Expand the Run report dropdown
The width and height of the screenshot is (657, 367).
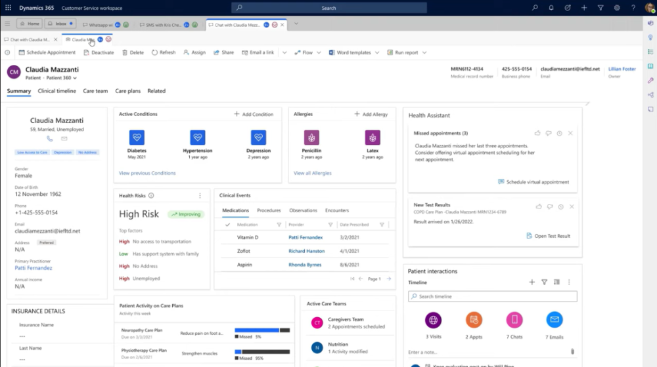pyautogui.click(x=424, y=52)
